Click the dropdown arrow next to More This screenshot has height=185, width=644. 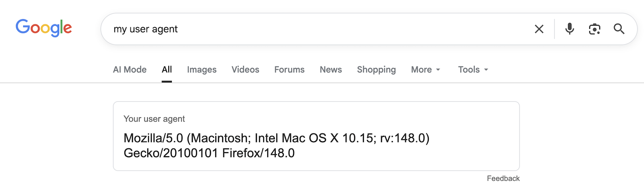tap(438, 70)
